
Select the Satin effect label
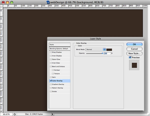(x=54, y=77)
